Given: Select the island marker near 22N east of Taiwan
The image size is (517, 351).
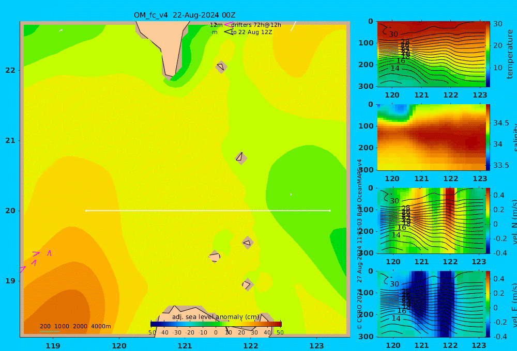Looking at the screenshot, I should click(221, 67).
